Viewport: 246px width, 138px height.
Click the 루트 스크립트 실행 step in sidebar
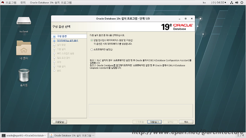coord(65,53)
